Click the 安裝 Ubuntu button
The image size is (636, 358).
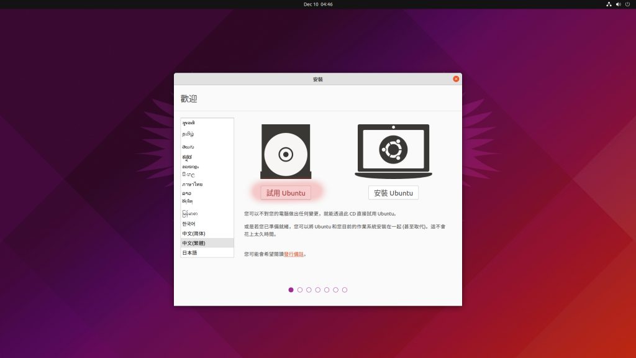pos(393,193)
